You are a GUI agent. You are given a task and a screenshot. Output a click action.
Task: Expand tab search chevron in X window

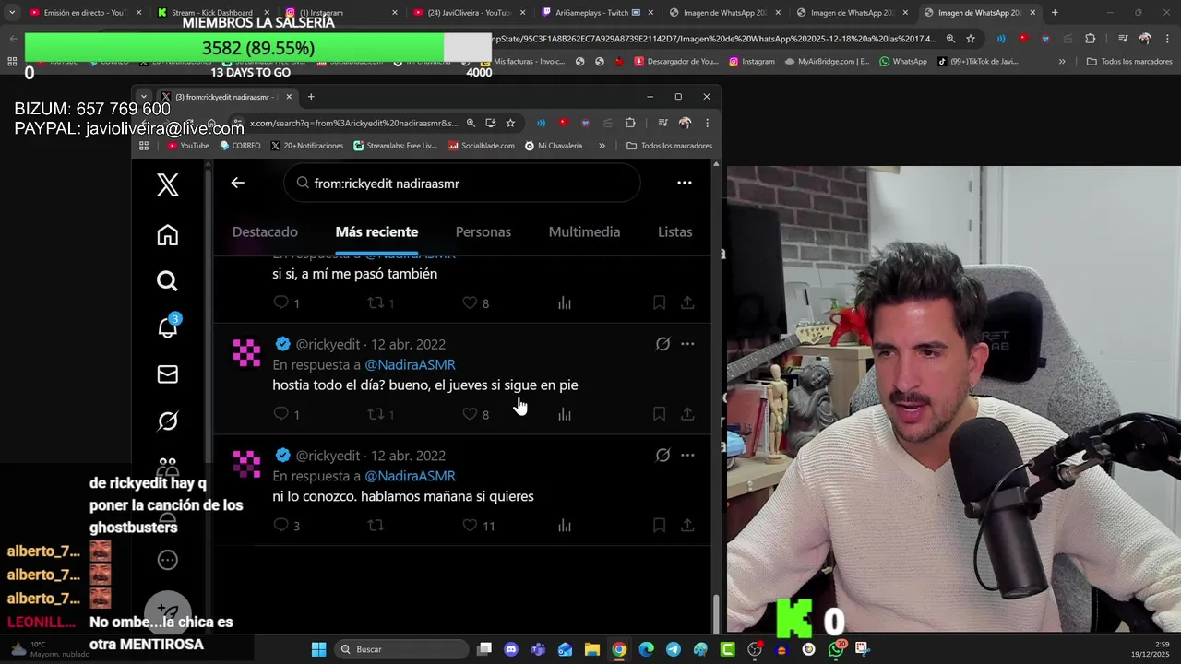tap(143, 96)
